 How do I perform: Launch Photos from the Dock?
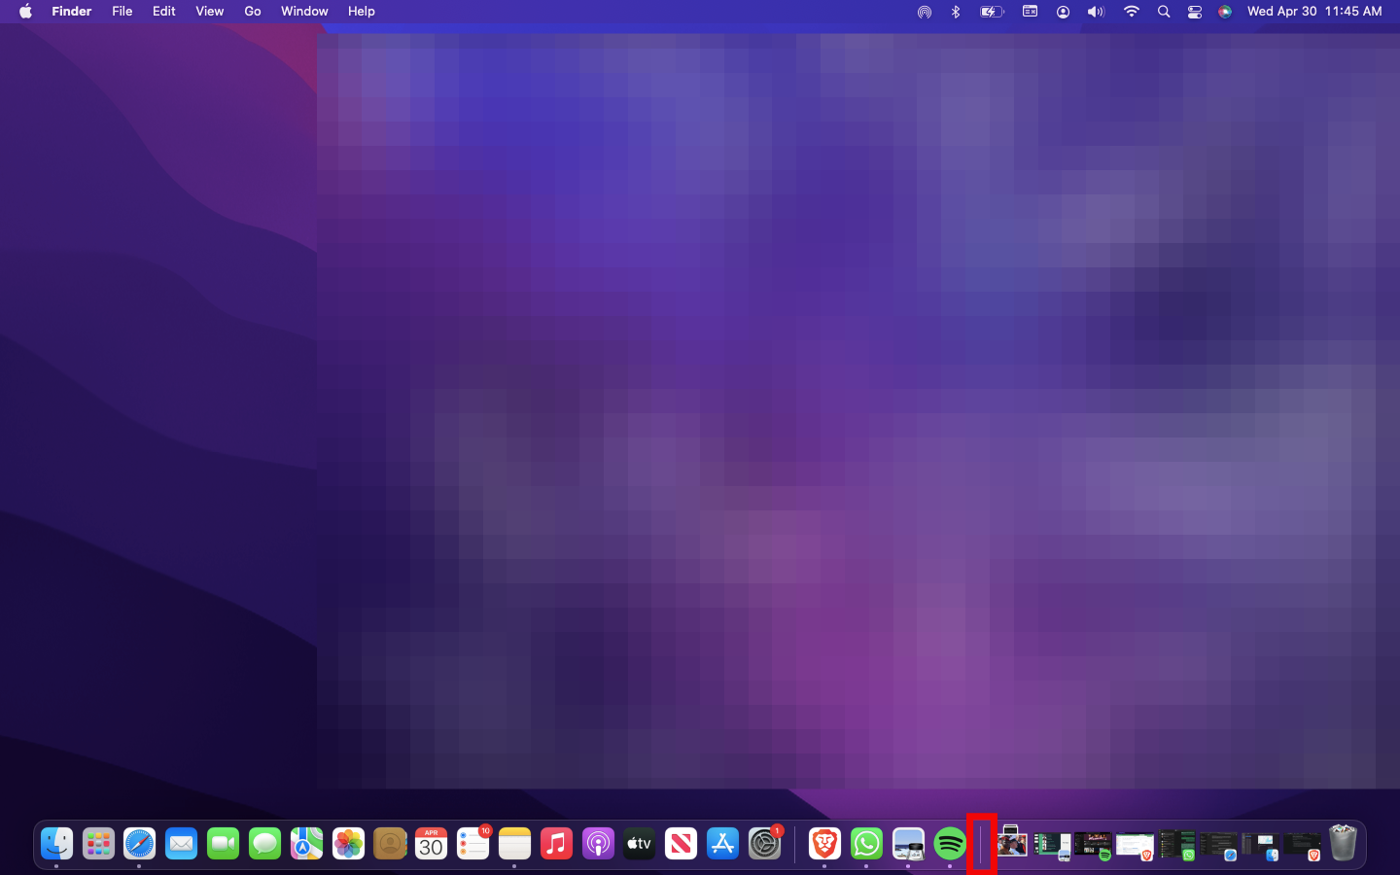coord(348,843)
